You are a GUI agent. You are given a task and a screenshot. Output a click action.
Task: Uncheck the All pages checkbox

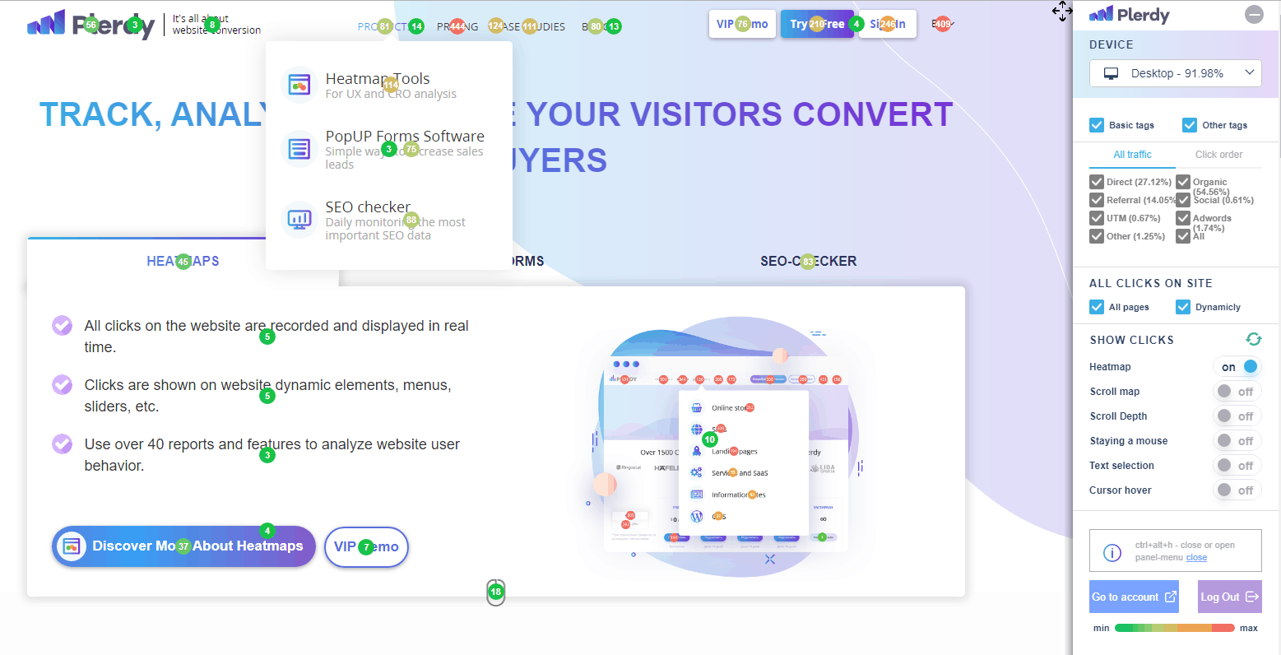coord(1097,307)
